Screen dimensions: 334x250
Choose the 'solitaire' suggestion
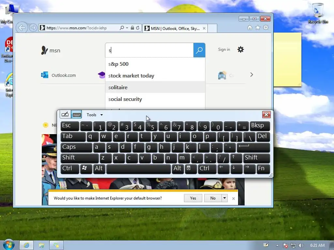click(155, 87)
